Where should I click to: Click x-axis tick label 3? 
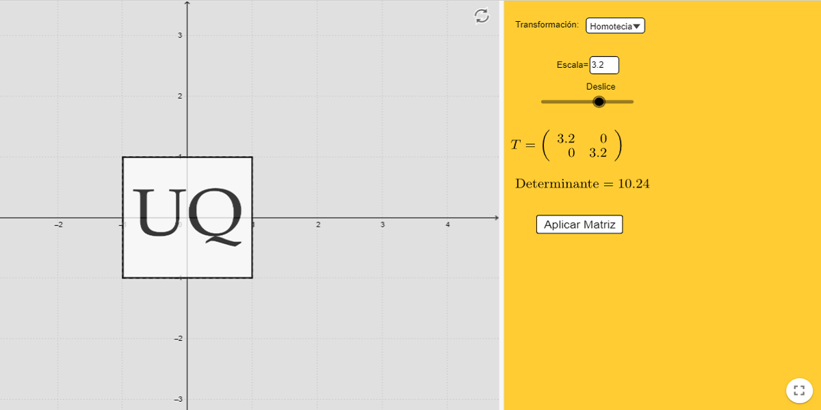[382, 225]
